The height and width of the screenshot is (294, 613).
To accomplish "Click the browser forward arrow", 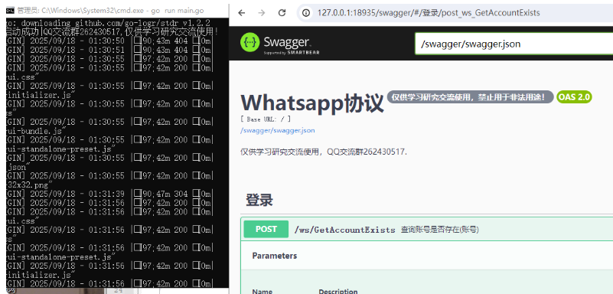I will point(262,13).
